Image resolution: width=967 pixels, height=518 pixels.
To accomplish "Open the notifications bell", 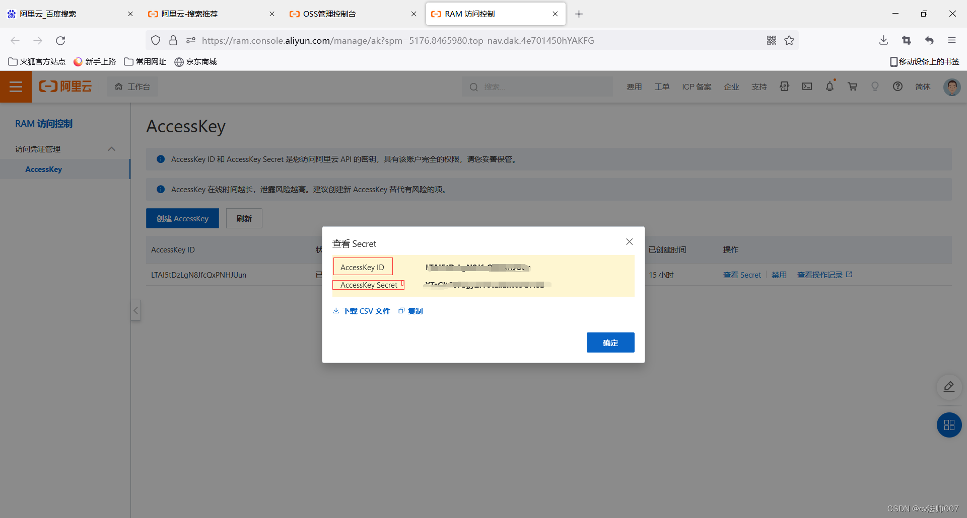I will [830, 87].
